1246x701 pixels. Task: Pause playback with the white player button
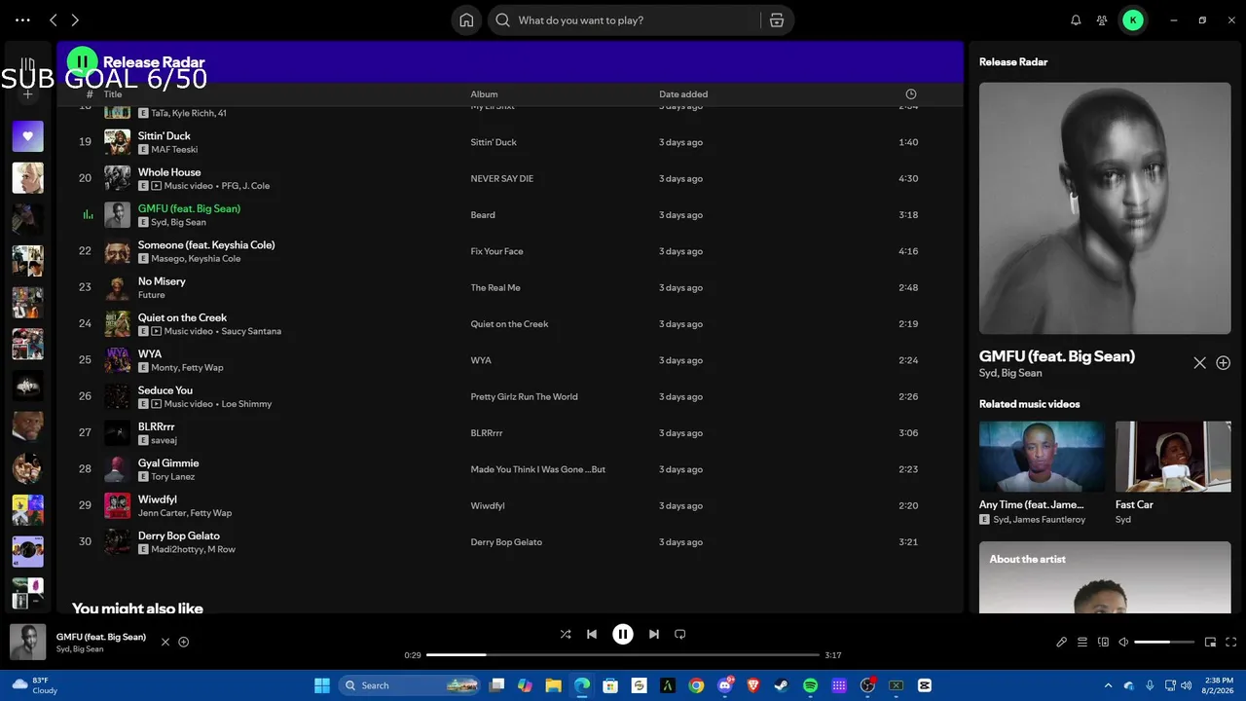click(623, 634)
